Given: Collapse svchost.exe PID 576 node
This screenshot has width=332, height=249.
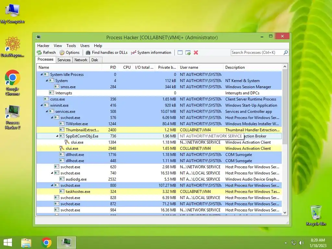Looking at the screenshot, I should pos(52,117).
